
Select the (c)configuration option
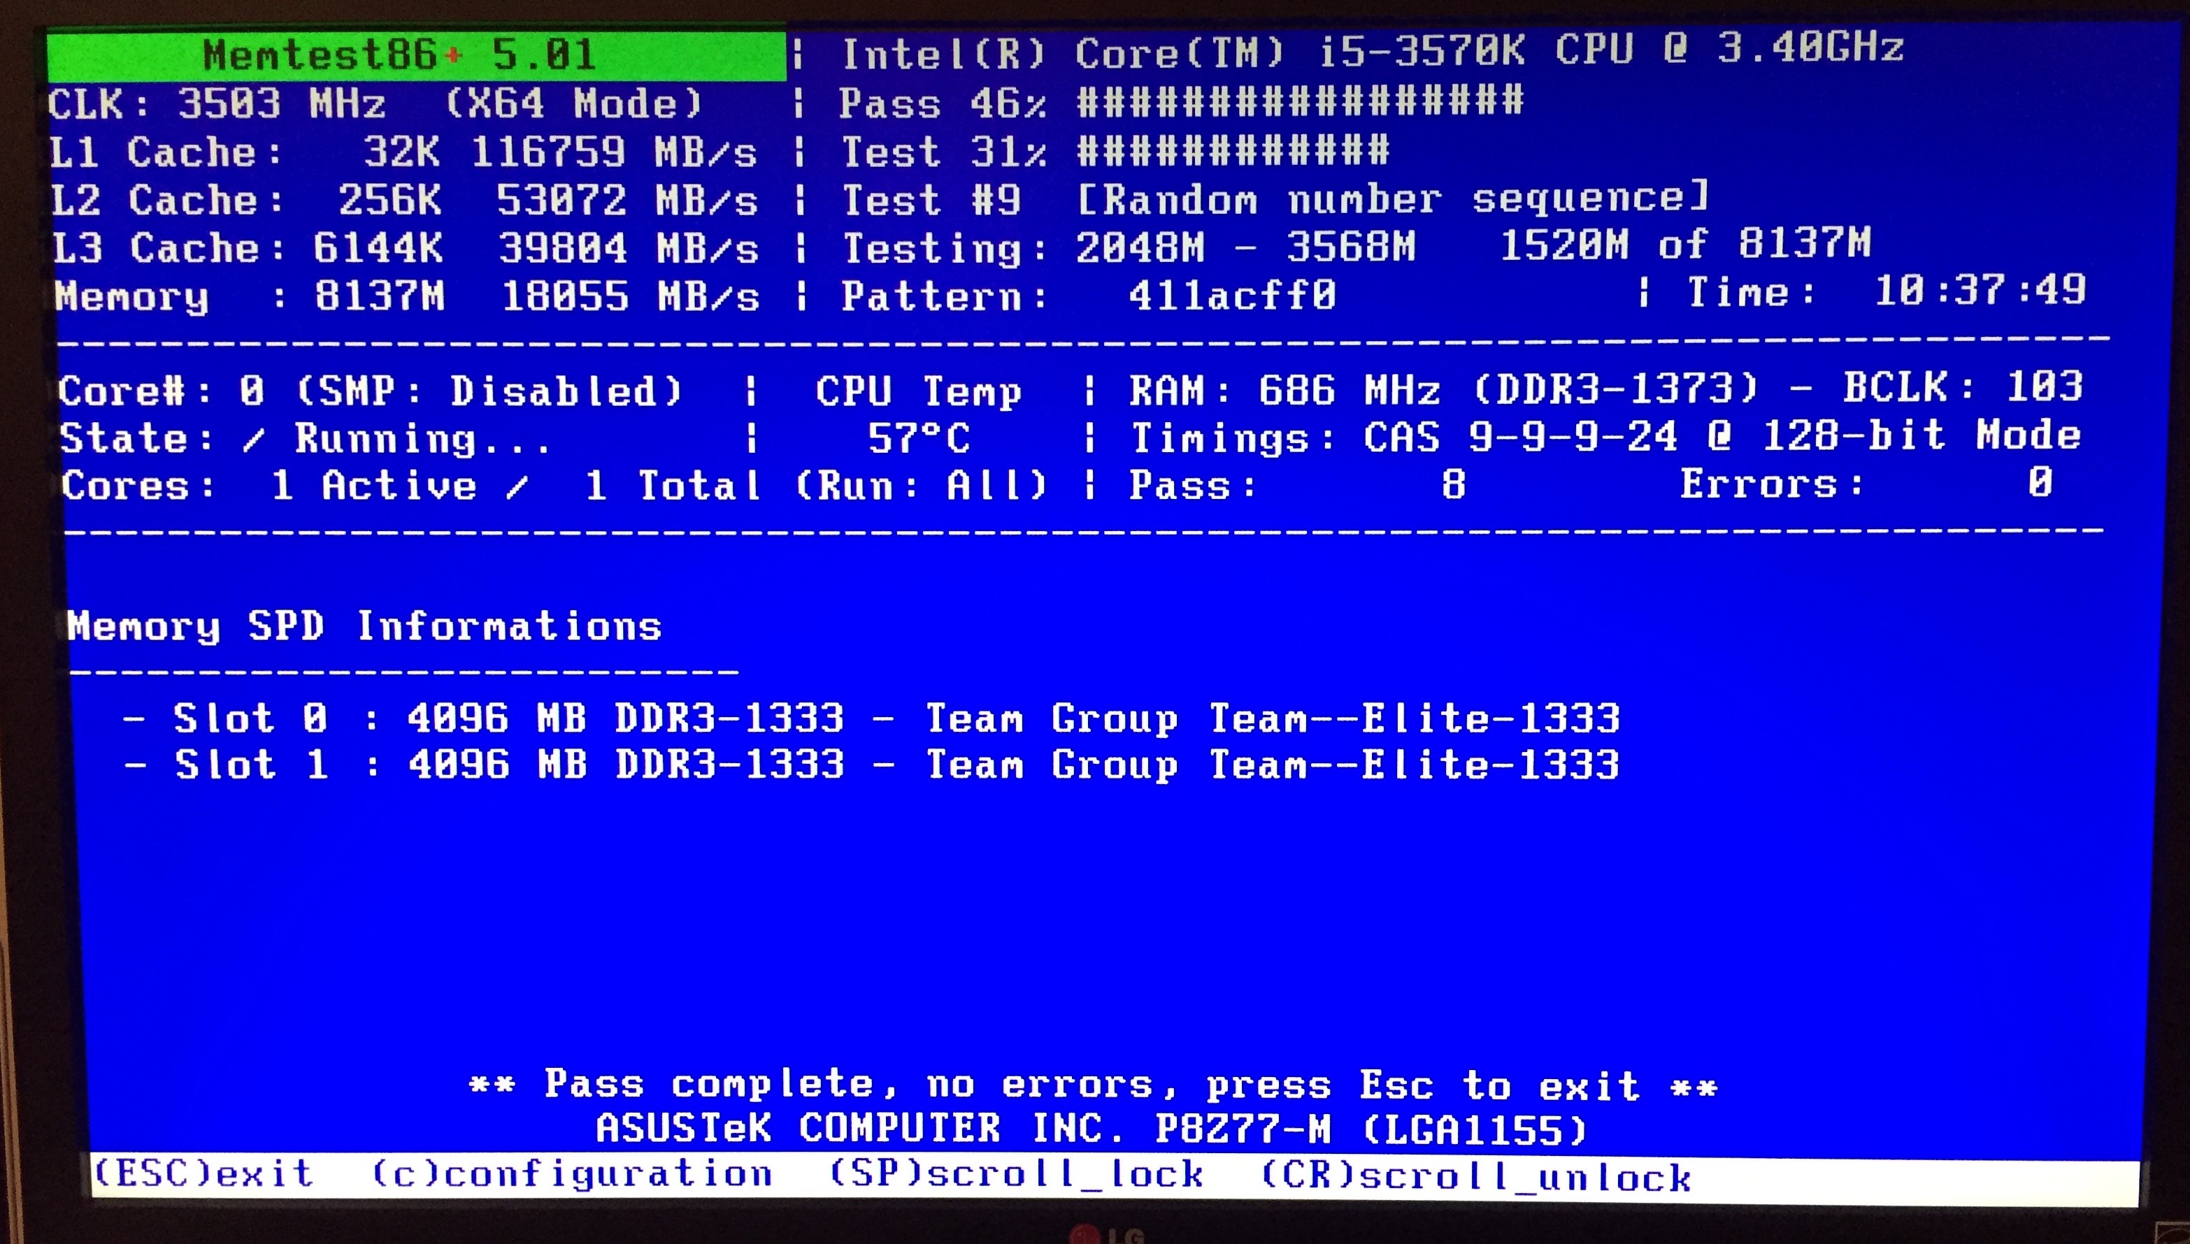tap(571, 1174)
